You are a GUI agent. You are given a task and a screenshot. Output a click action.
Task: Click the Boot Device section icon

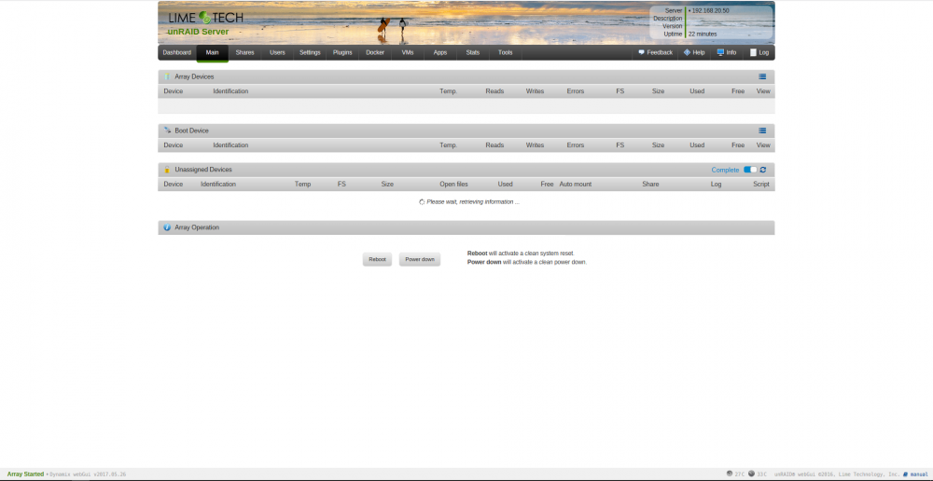[x=167, y=131]
